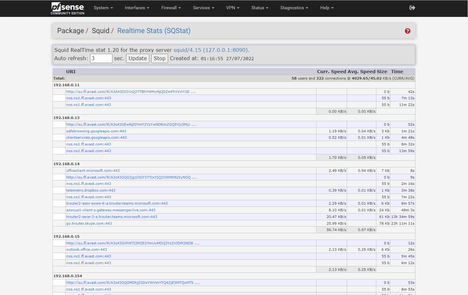Image resolution: width=468 pixels, height=295 pixels.
Task: Click the Package breadcrumb text
Action: click(x=70, y=31)
